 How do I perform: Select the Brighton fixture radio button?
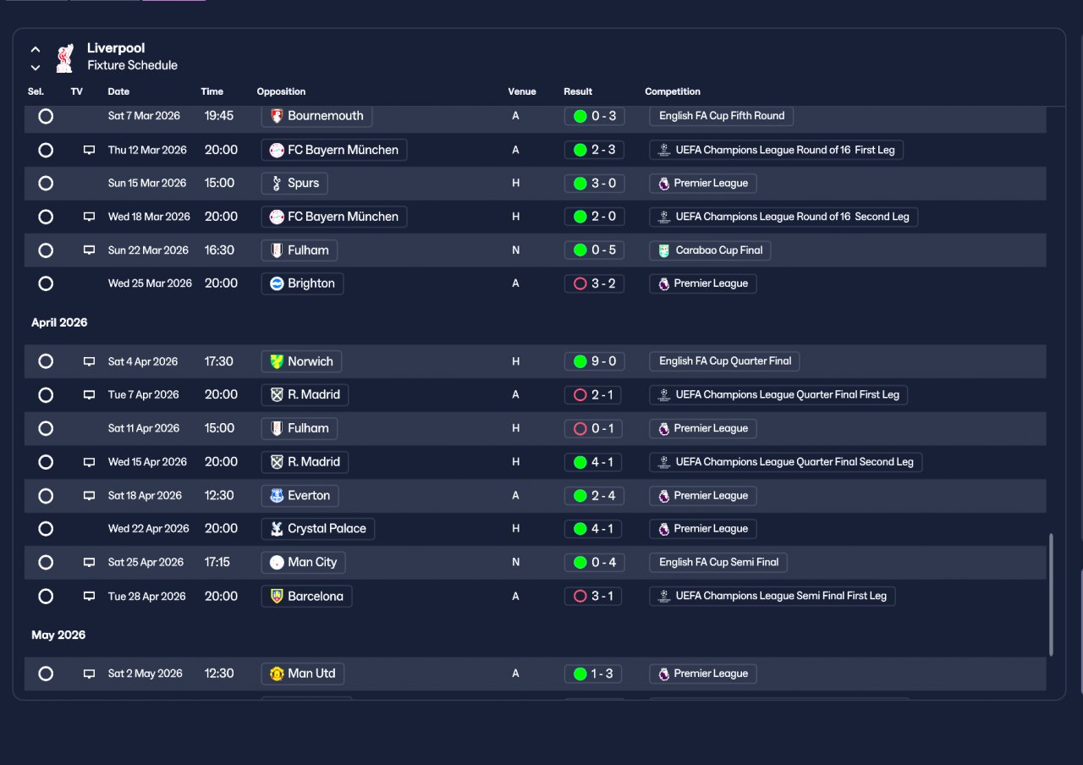(46, 283)
